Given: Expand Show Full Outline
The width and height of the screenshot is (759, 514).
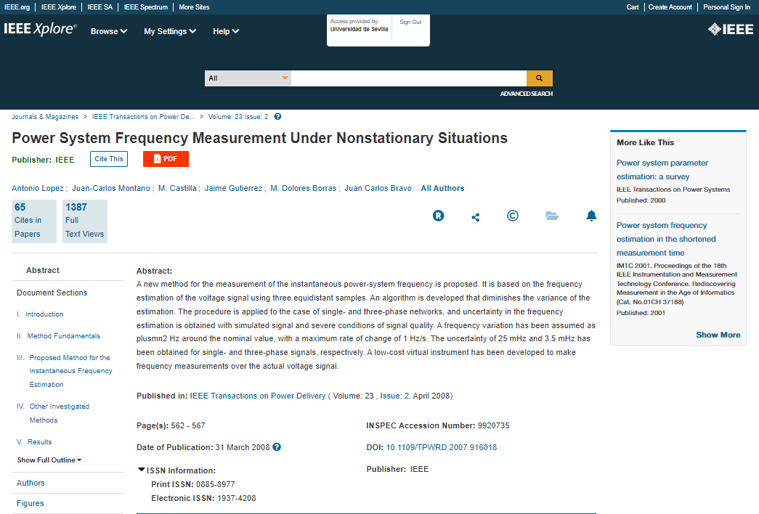Looking at the screenshot, I should pyautogui.click(x=49, y=460).
